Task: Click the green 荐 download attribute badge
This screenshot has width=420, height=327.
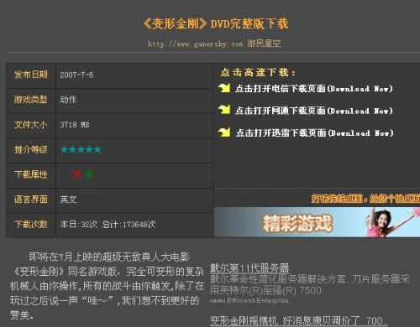Action: [x=89, y=174]
